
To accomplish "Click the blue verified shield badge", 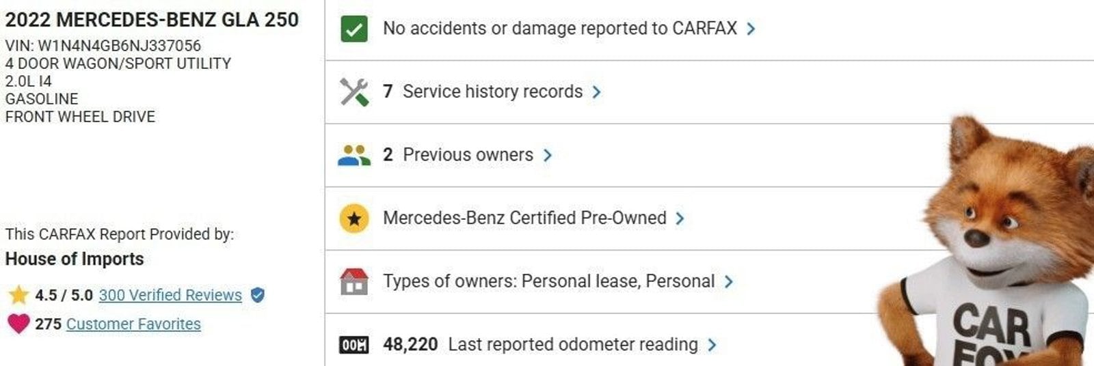I will point(258,295).
